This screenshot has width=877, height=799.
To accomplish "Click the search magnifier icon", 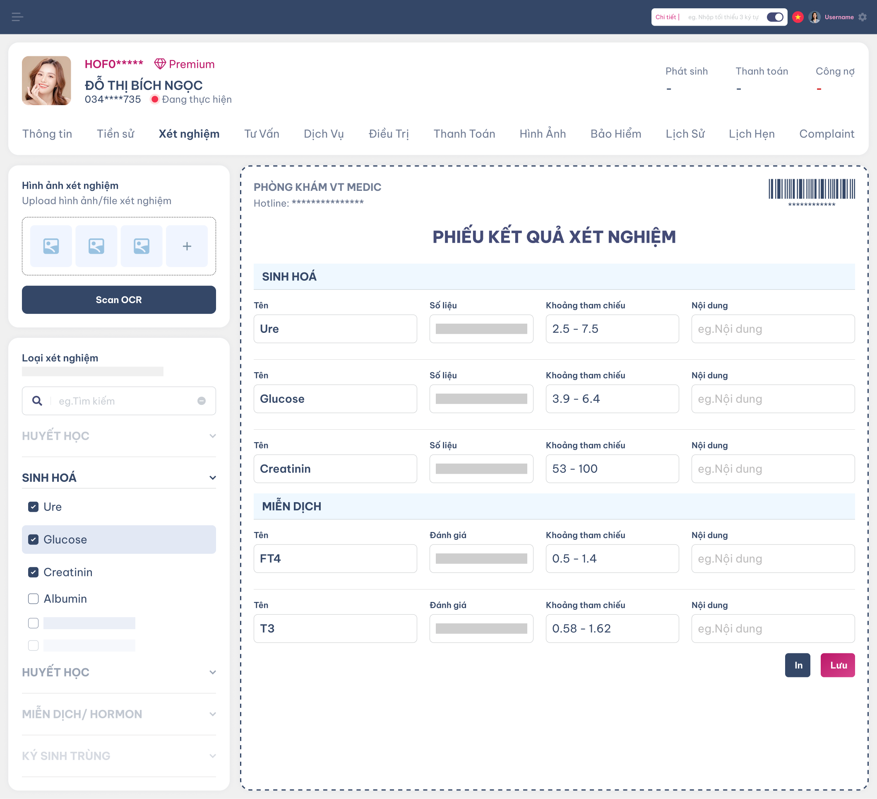I will coord(37,401).
